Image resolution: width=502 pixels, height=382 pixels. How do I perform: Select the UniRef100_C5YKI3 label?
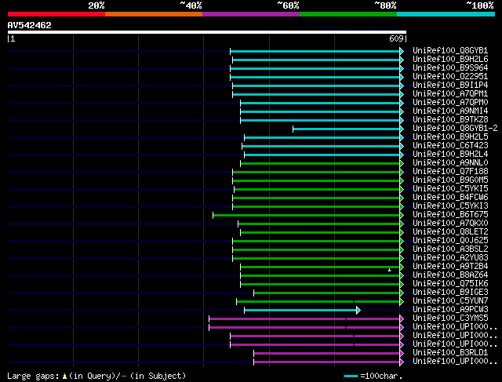coord(450,206)
